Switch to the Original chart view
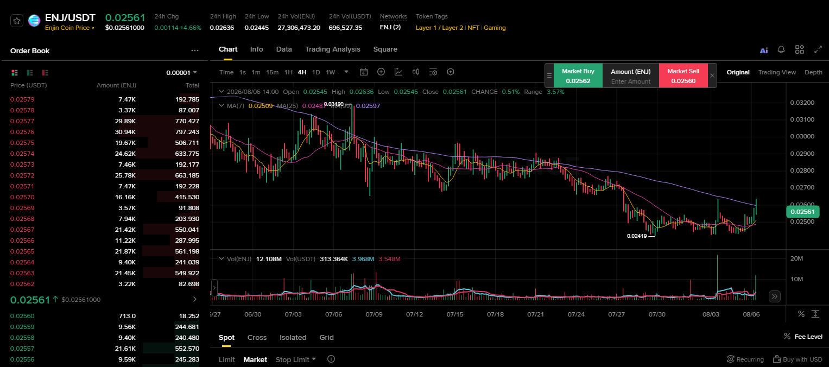This screenshot has height=367, width=829. pos(738,72)
